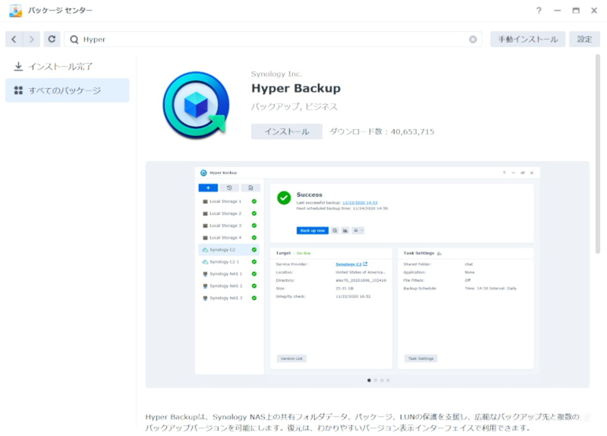The image size is (607, 436).
Task: Show the second screenshot via carousel dot
Action: [375, 380]
